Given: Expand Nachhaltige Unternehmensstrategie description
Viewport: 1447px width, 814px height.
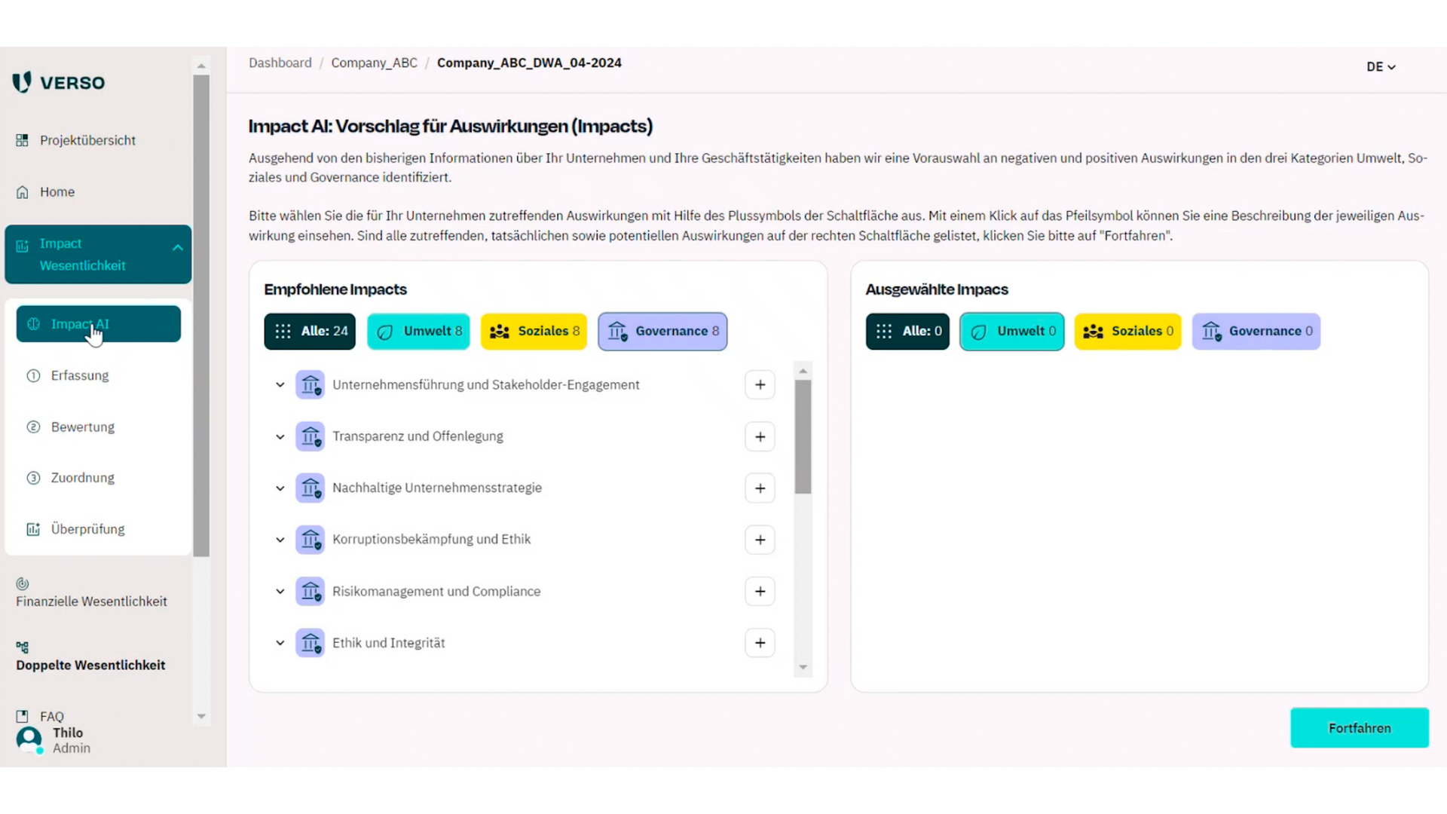Looking at the screenshot, I should (280, 488).
